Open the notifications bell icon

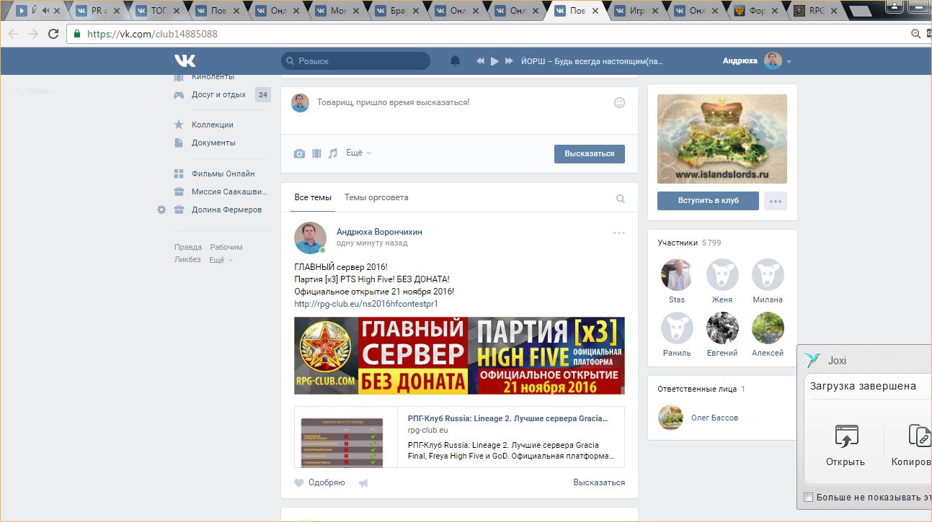(x=455, y=61)
